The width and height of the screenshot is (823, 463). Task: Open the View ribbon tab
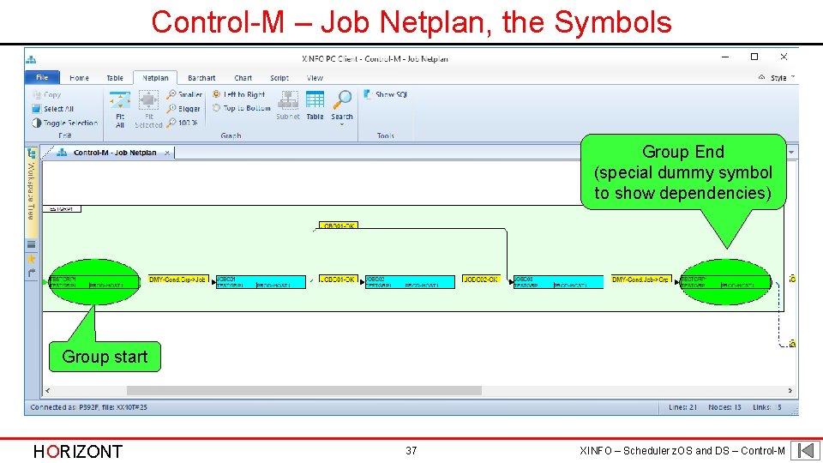(315, 78)
